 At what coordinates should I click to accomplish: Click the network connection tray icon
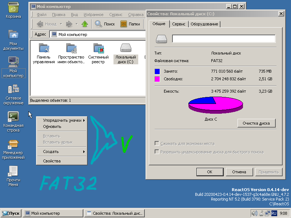click(267, 213)
